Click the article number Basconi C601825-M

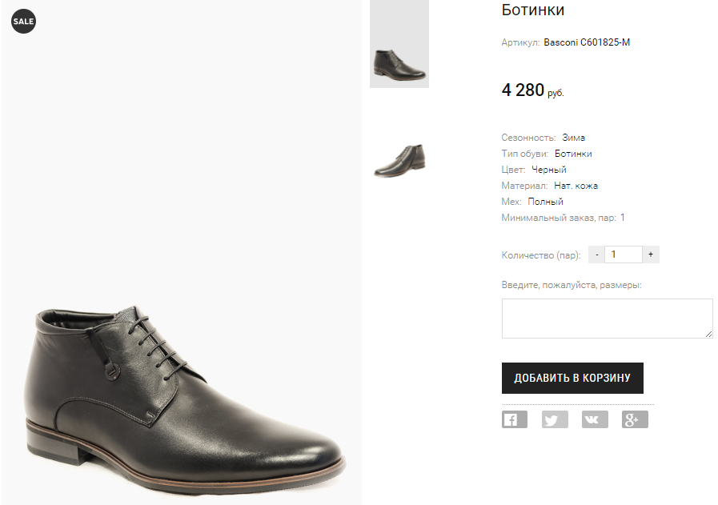tap(587, 42)
